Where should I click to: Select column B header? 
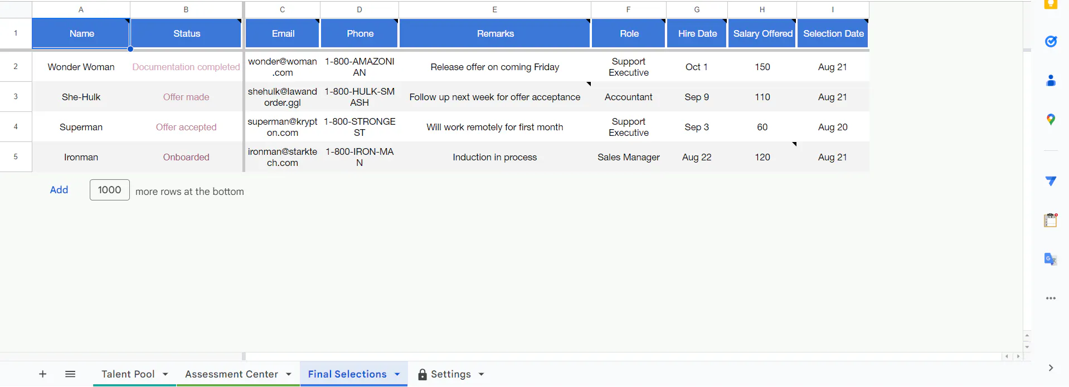(x=186, y=9)
